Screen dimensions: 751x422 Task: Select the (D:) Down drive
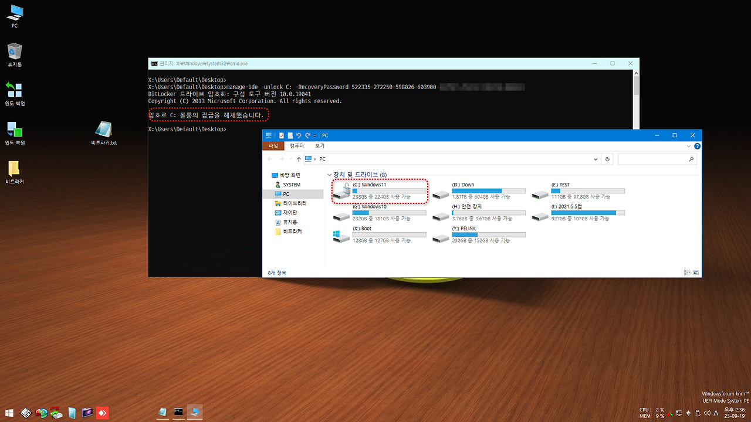pos(479,191)
